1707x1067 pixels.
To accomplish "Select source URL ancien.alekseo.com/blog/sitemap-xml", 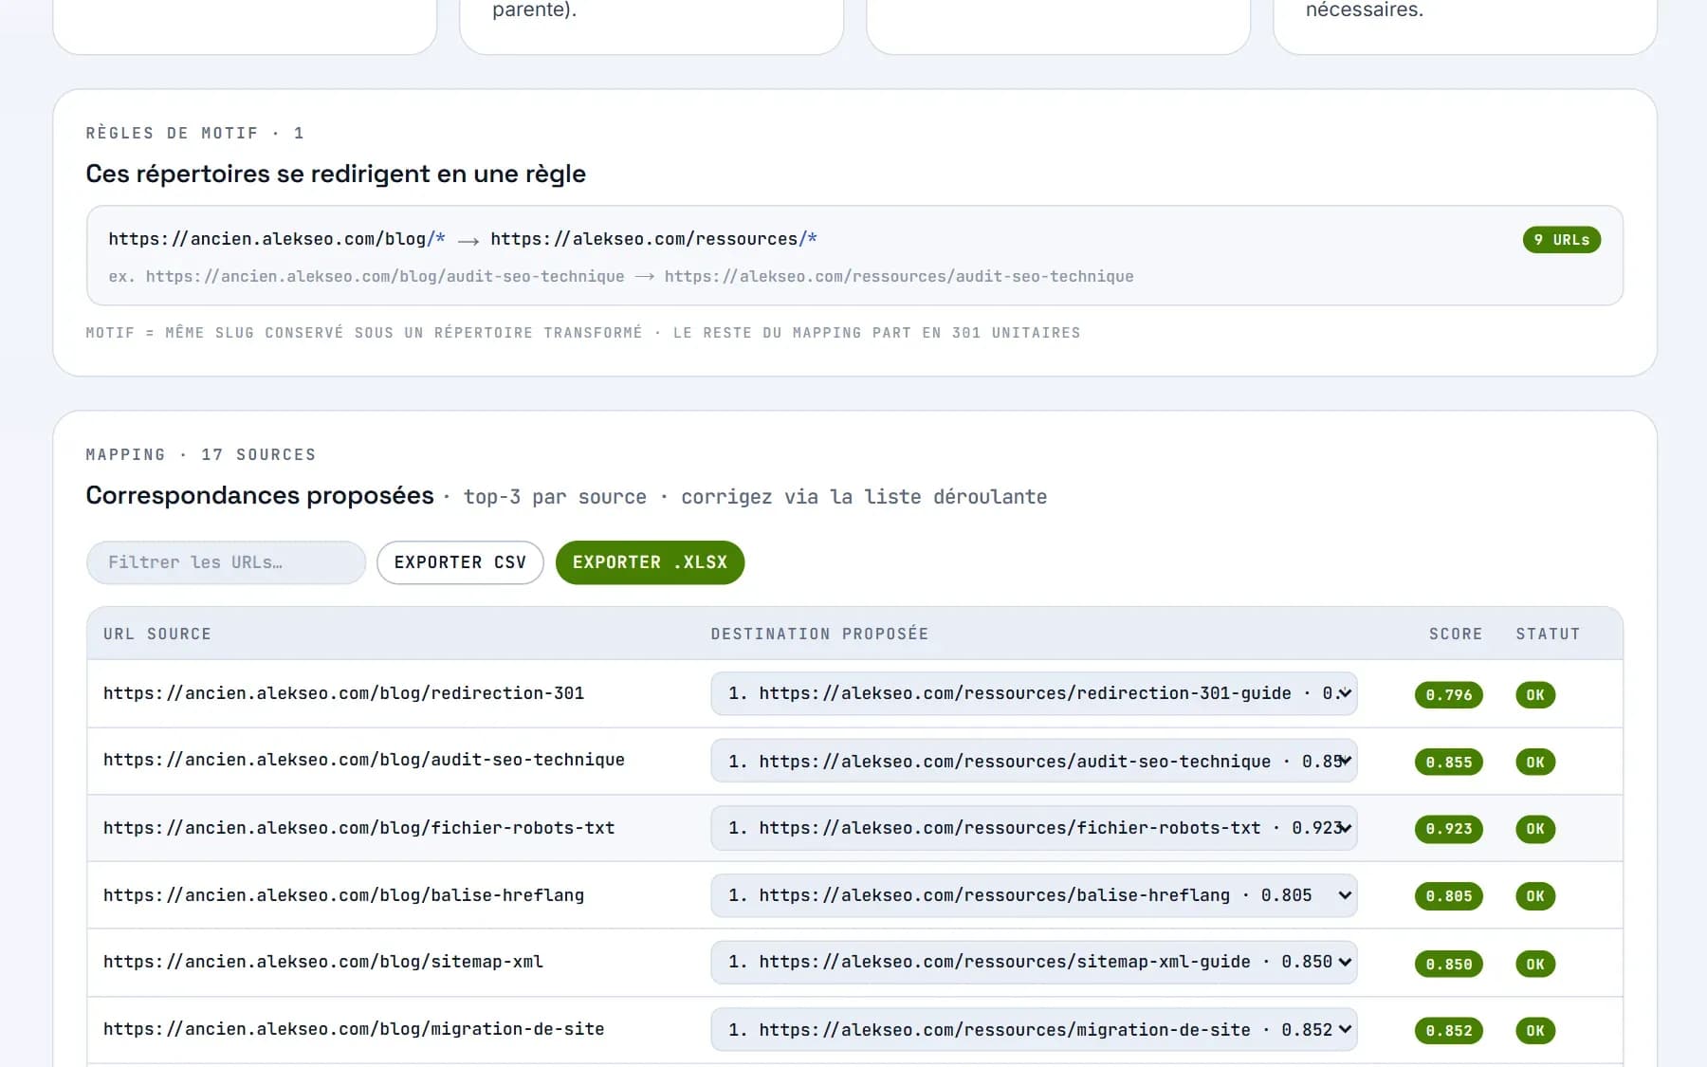I will click(323, 962).
